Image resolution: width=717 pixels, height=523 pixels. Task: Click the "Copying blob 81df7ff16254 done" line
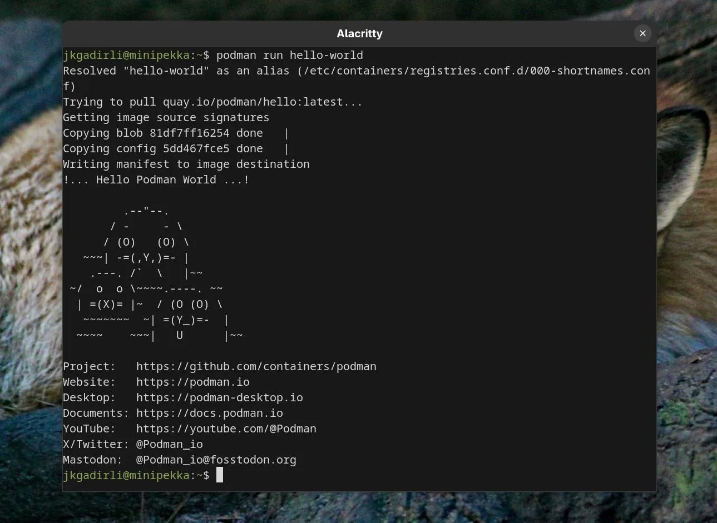click(x=162, y=133)
